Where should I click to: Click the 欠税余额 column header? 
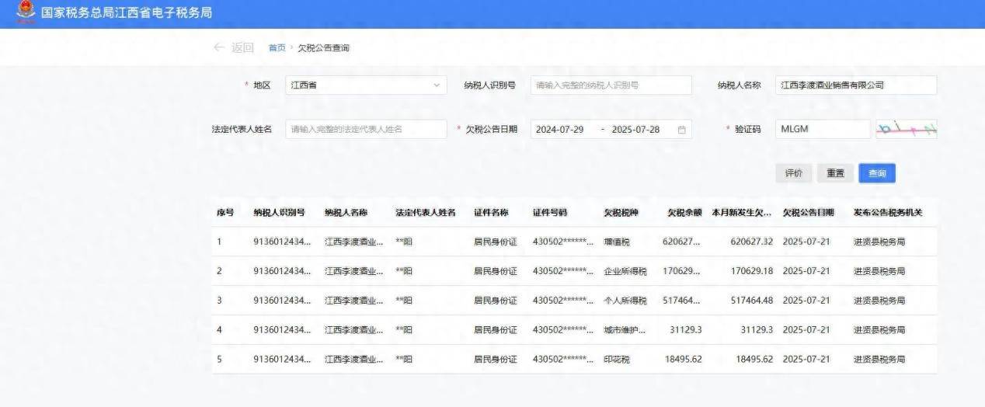coord(684,213)
